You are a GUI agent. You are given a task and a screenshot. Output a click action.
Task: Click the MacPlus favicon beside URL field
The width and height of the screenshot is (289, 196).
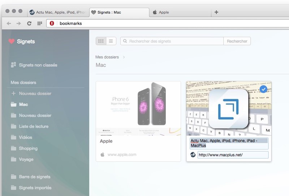click(193, 155)
